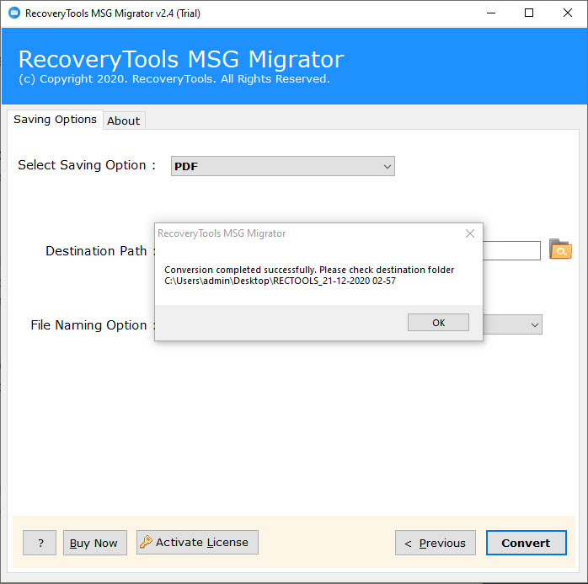Expand the File Naming Option dropdown
588x584 pixels.
coord(535,324)
